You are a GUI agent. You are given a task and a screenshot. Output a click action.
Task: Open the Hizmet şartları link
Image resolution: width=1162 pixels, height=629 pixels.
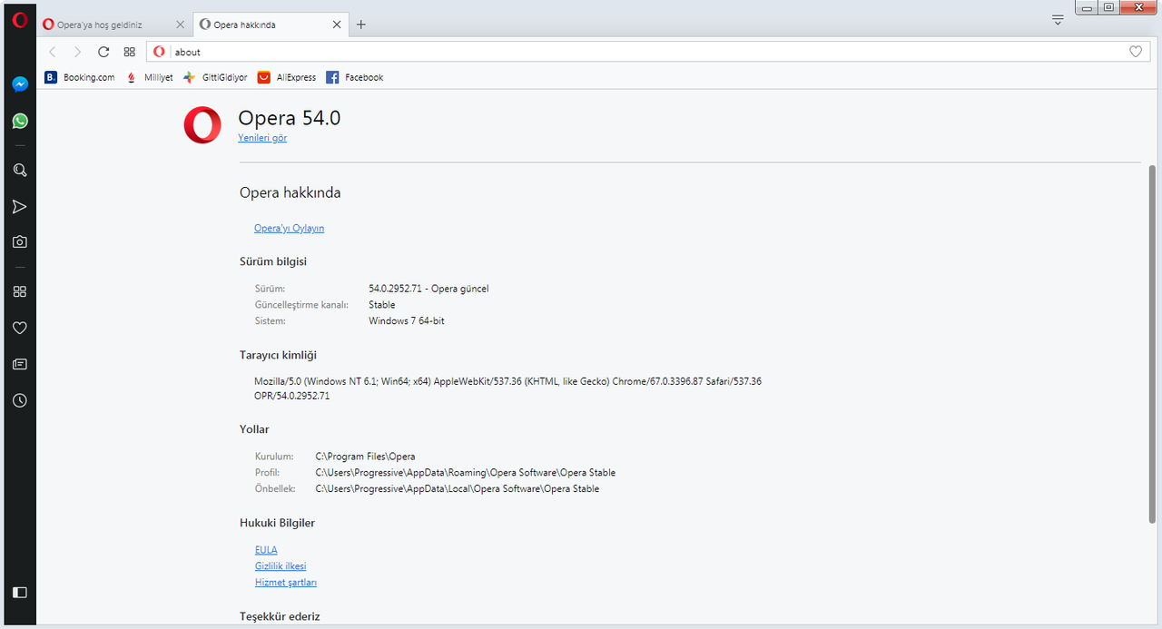pyautogui.click(x=286, y=583)
